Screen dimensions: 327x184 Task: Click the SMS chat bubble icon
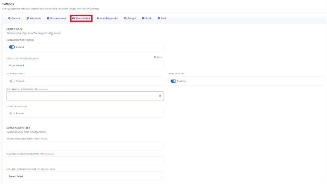click(x=159, y=18)
